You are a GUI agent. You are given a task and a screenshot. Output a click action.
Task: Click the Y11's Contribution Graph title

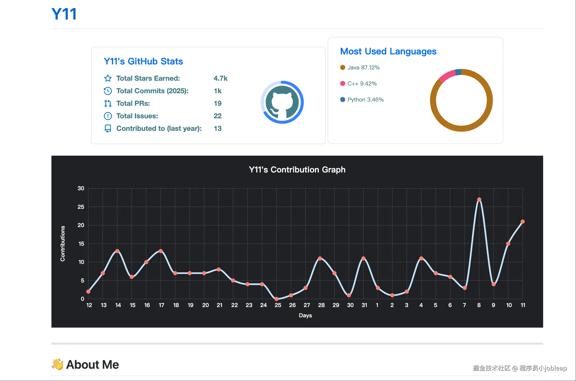[x=297, y=170]
